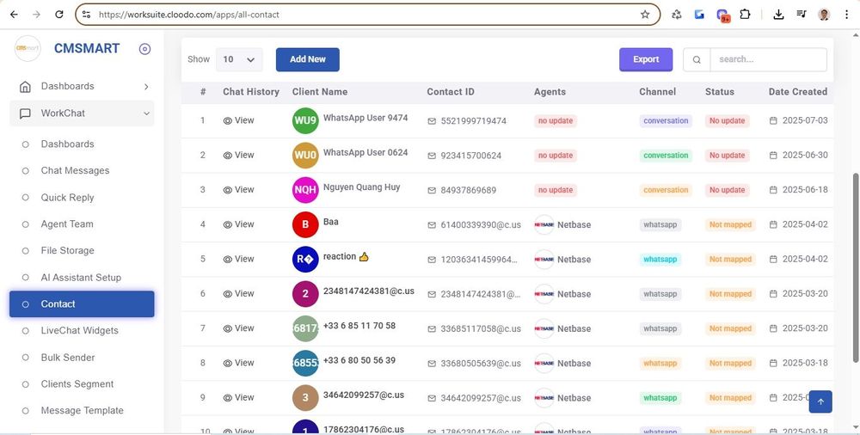Open Chat Messages in the sidebar

(75, 171)
